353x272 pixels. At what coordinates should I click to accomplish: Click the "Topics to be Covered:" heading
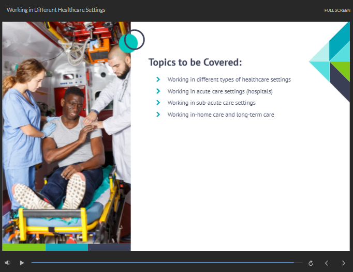(195, 62)
